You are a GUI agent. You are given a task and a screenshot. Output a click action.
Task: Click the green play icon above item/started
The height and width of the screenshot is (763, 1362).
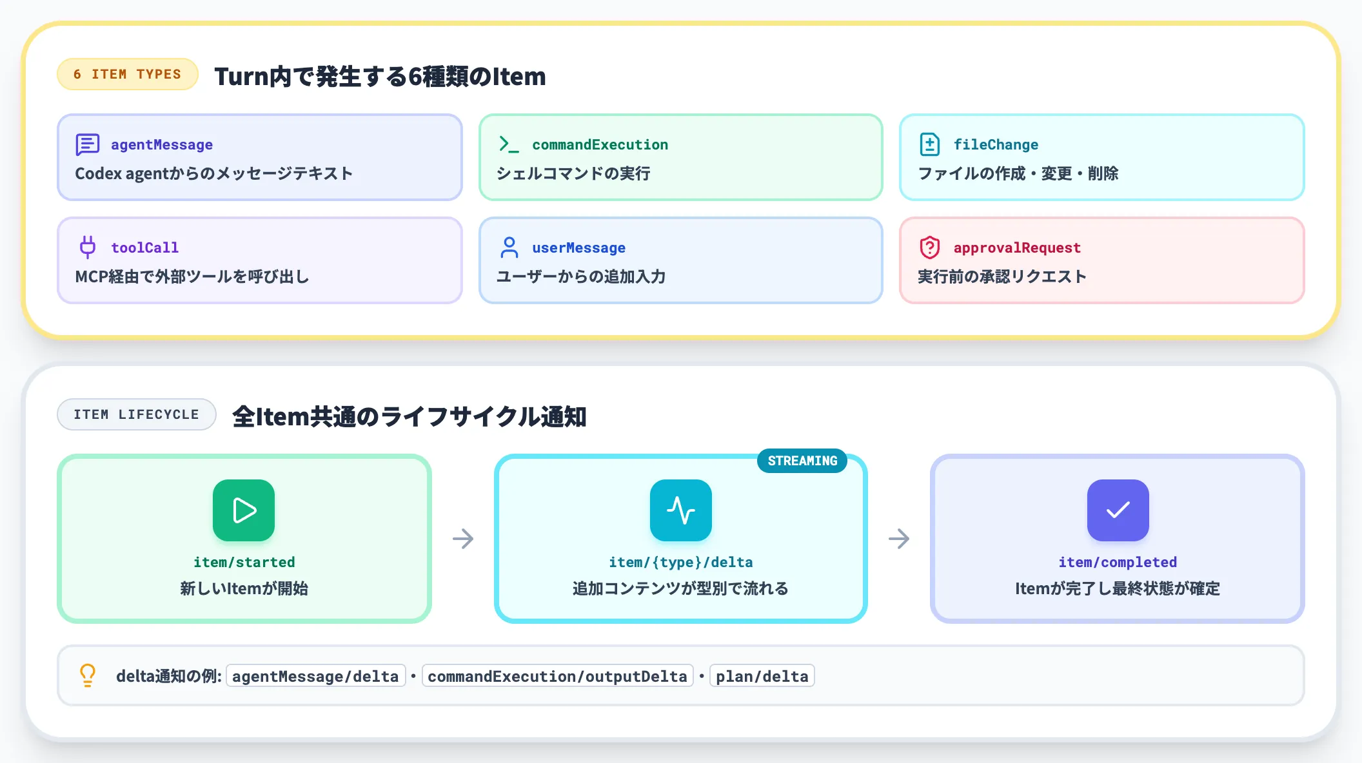(244, 510)
